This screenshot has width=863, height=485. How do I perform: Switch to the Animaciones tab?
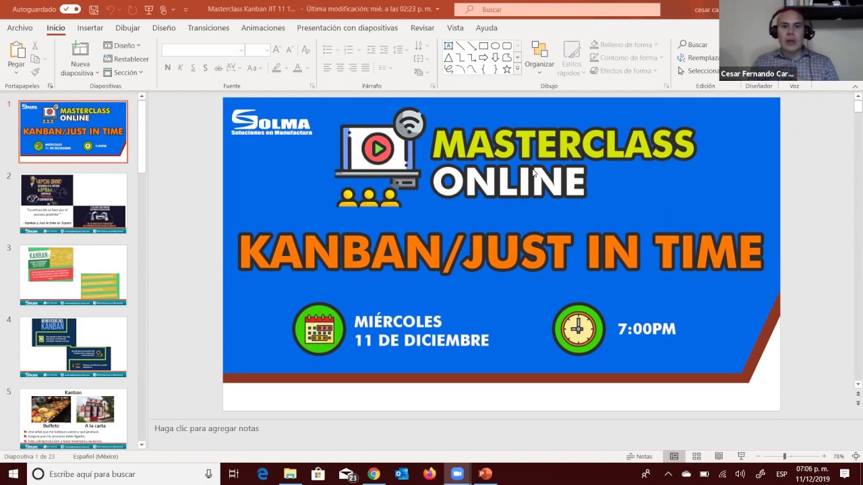(x=263, y=28)
